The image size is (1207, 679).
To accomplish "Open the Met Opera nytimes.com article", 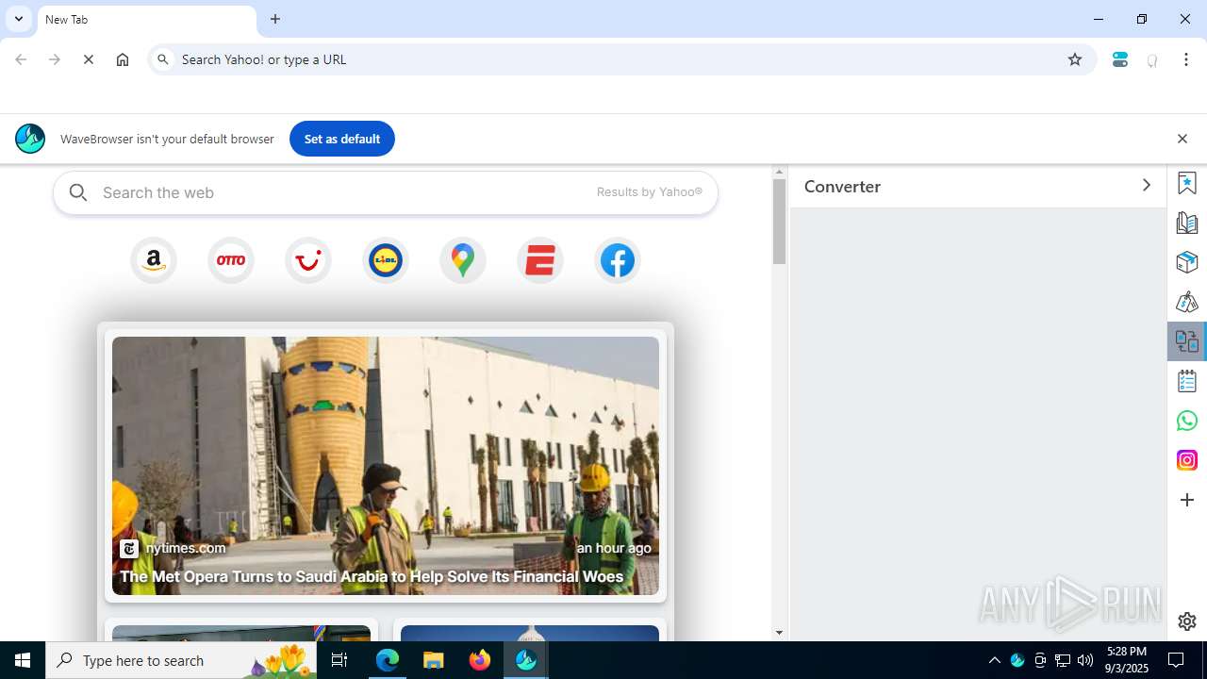I will 386,466.
